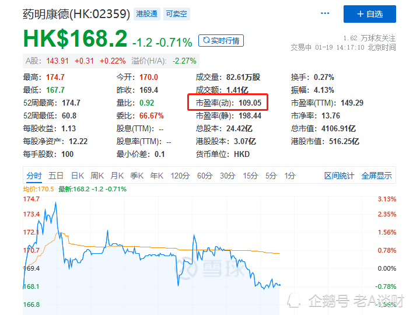Viewport: 413px width, 315px height.
Task: Click the A股 price 143.91
Action: tap(57, 61)
